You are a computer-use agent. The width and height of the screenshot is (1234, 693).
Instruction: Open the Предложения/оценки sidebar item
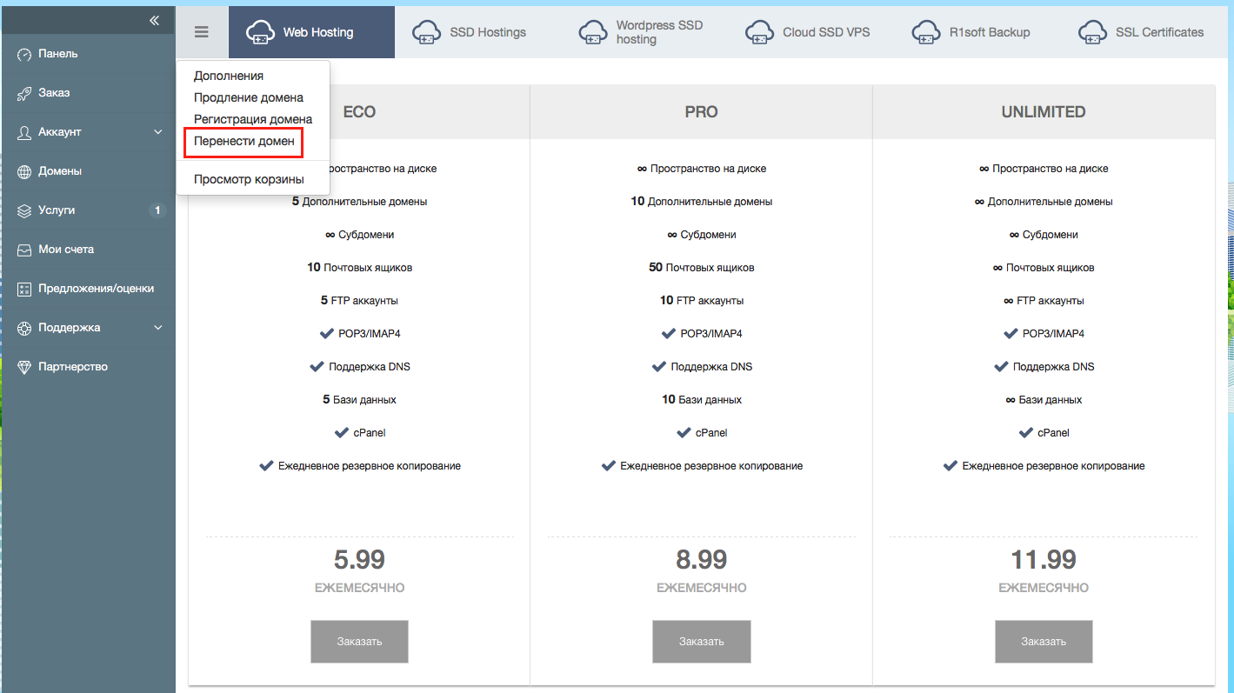96,289
